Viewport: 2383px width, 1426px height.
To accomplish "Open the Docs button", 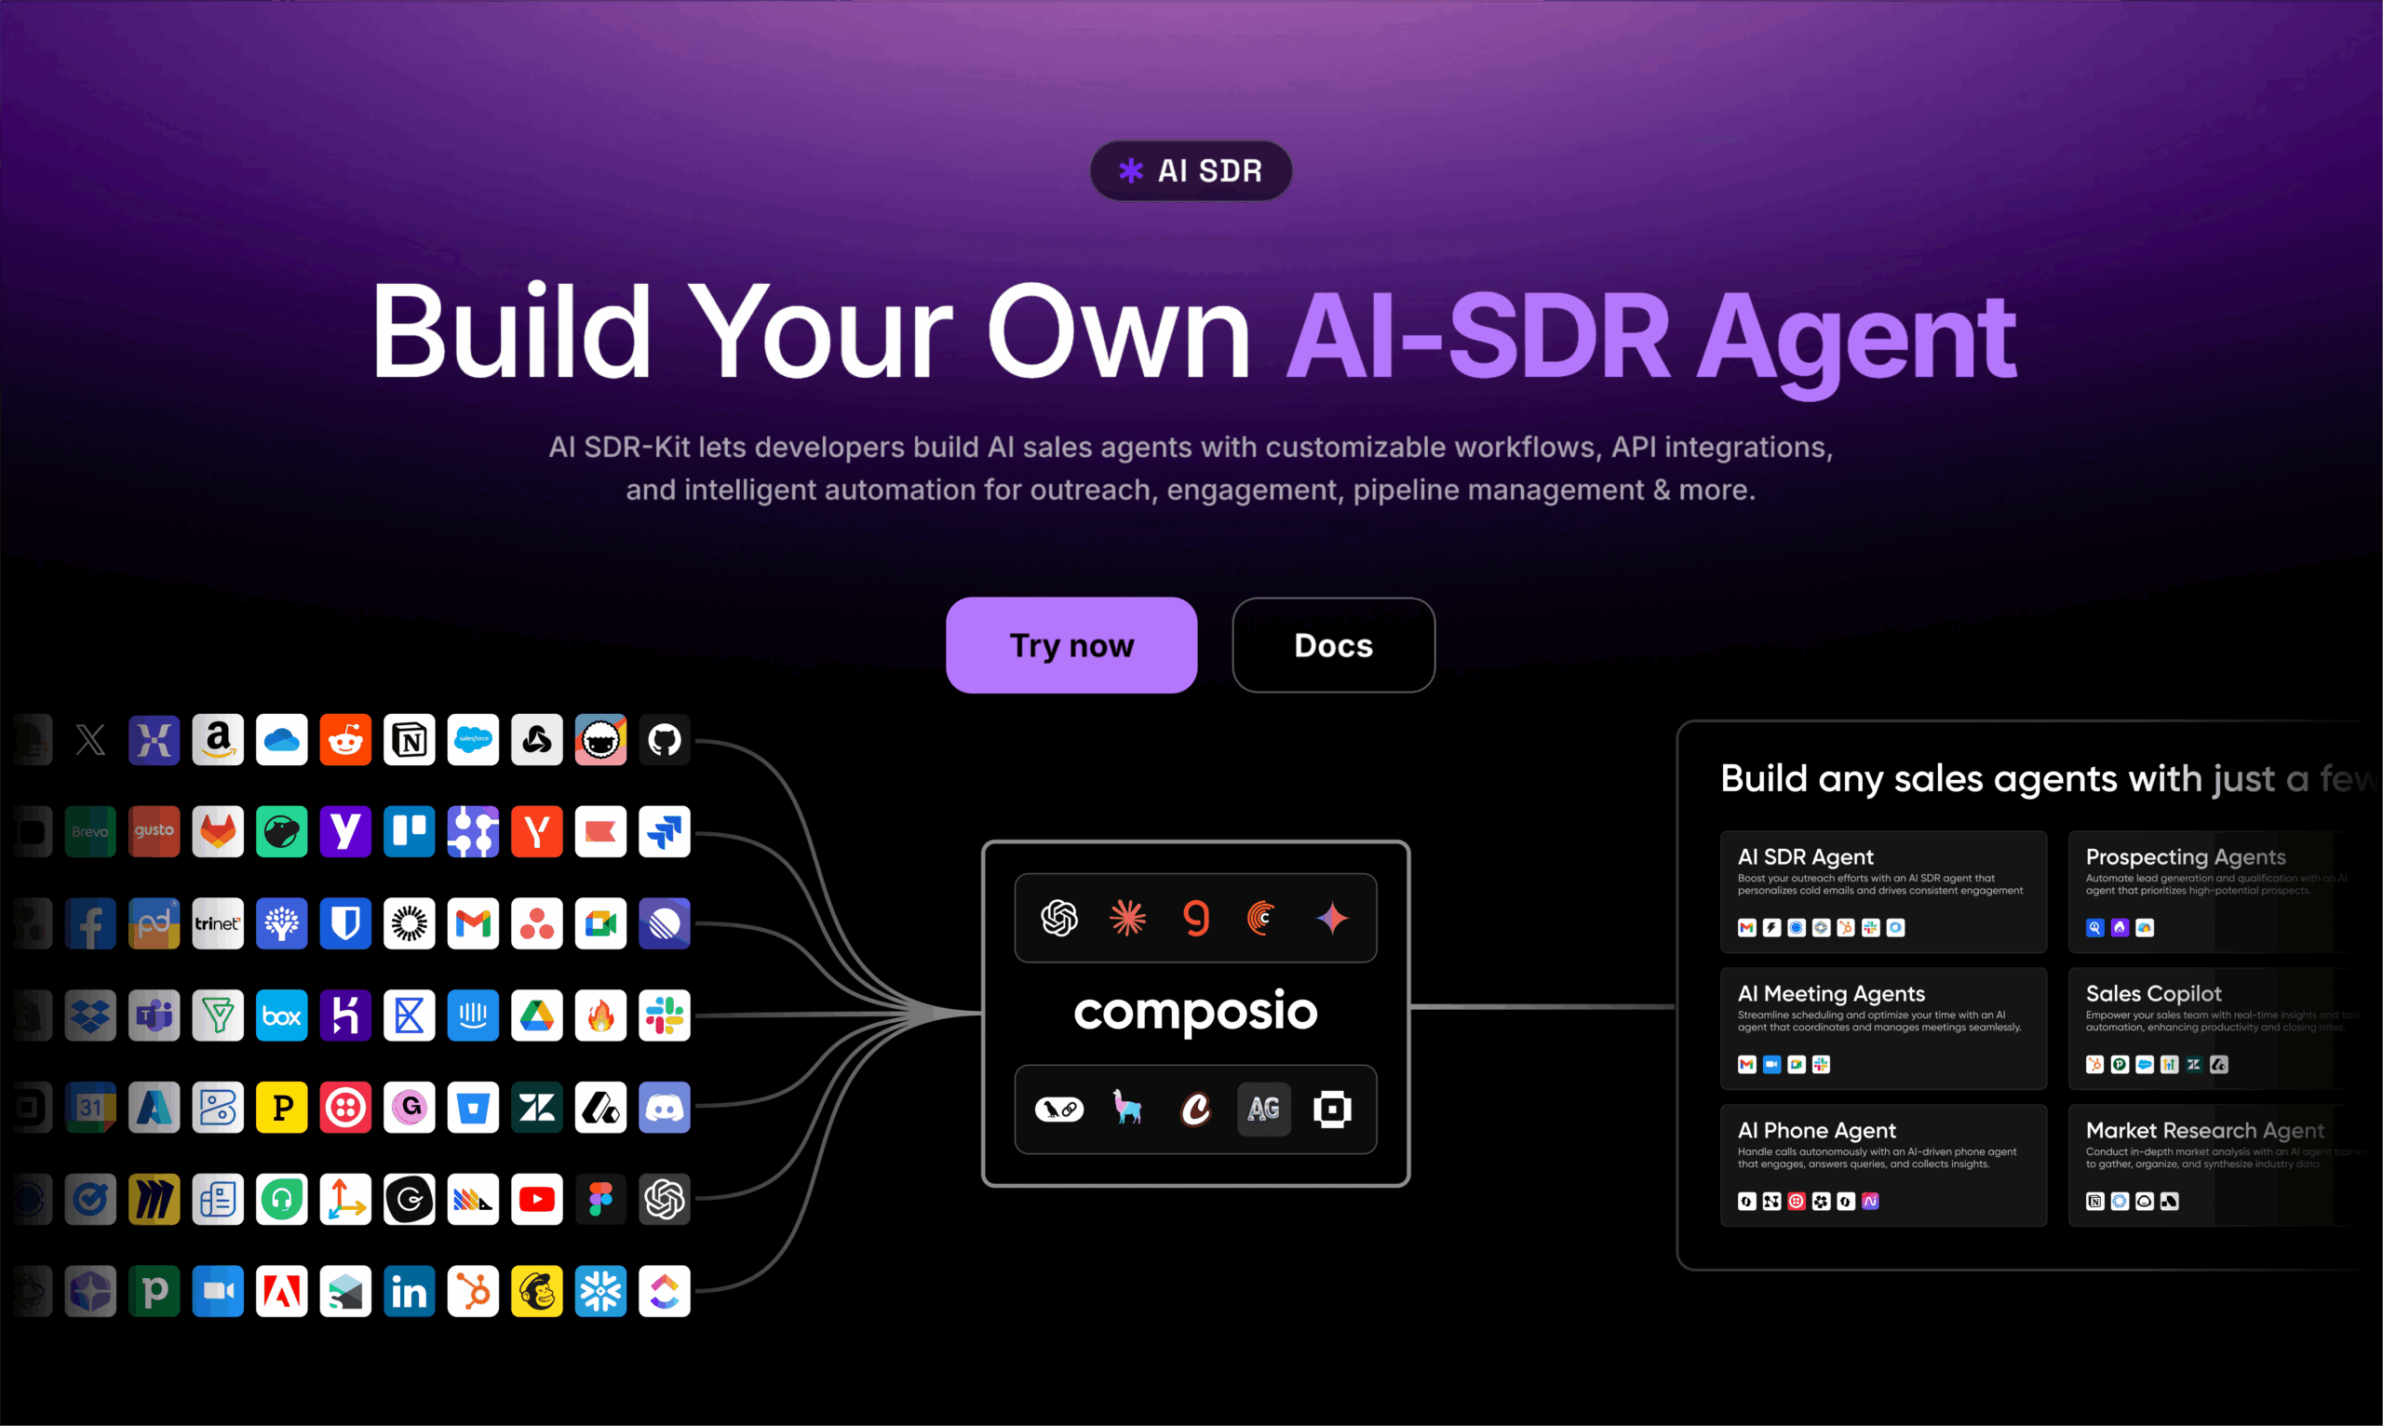I will tap(1334, 645).
